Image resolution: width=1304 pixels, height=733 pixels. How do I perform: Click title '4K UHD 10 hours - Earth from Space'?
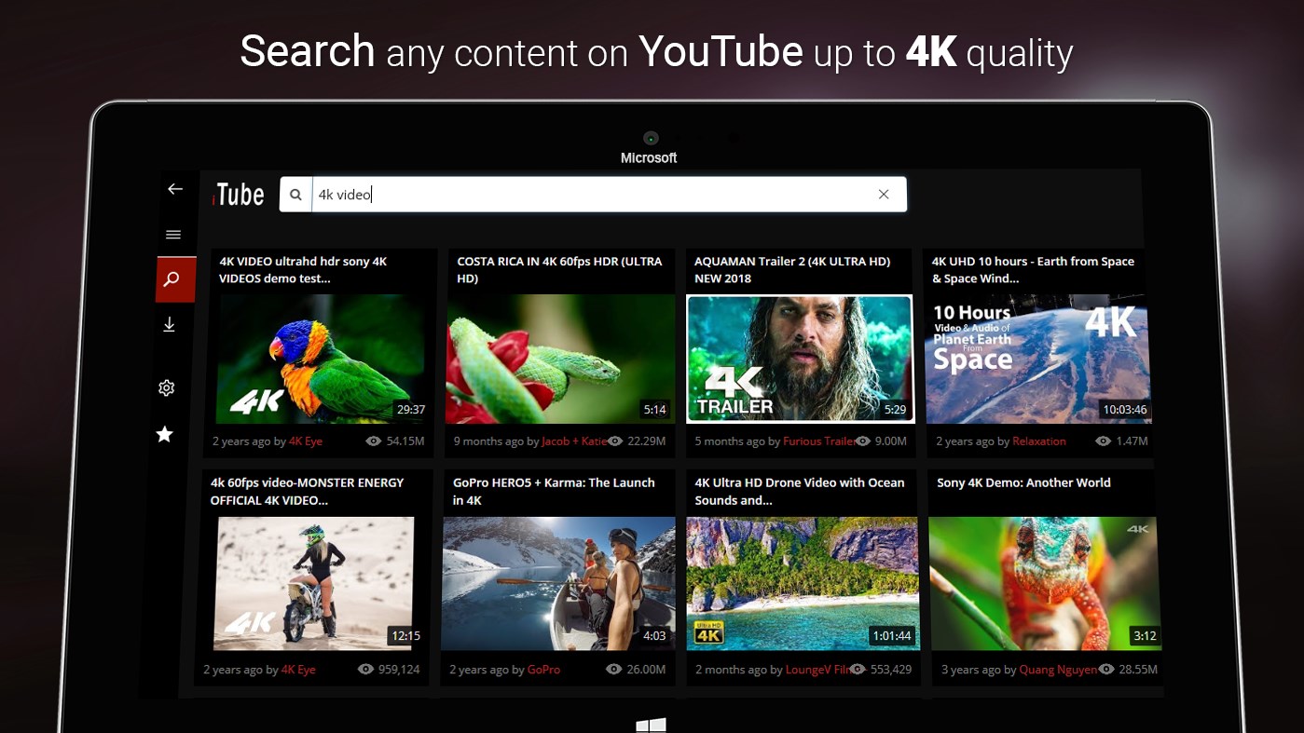(1033, 262)
